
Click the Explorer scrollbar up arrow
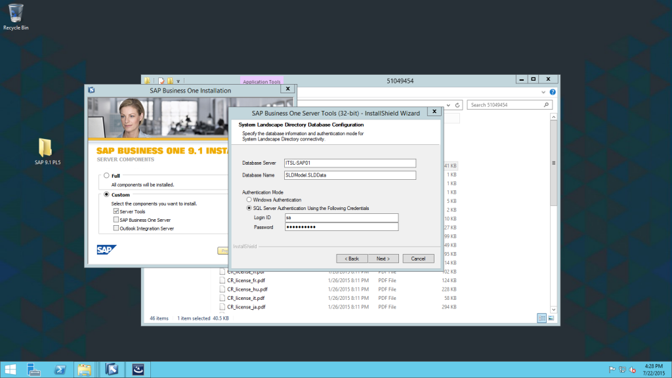(554, 117)
